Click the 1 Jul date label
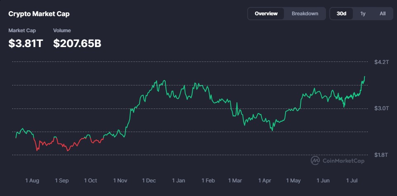 point(352,181)
